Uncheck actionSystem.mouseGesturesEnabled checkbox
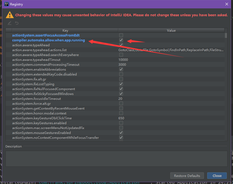This screenshot has width=233, height=184. [x=121, y=133]
